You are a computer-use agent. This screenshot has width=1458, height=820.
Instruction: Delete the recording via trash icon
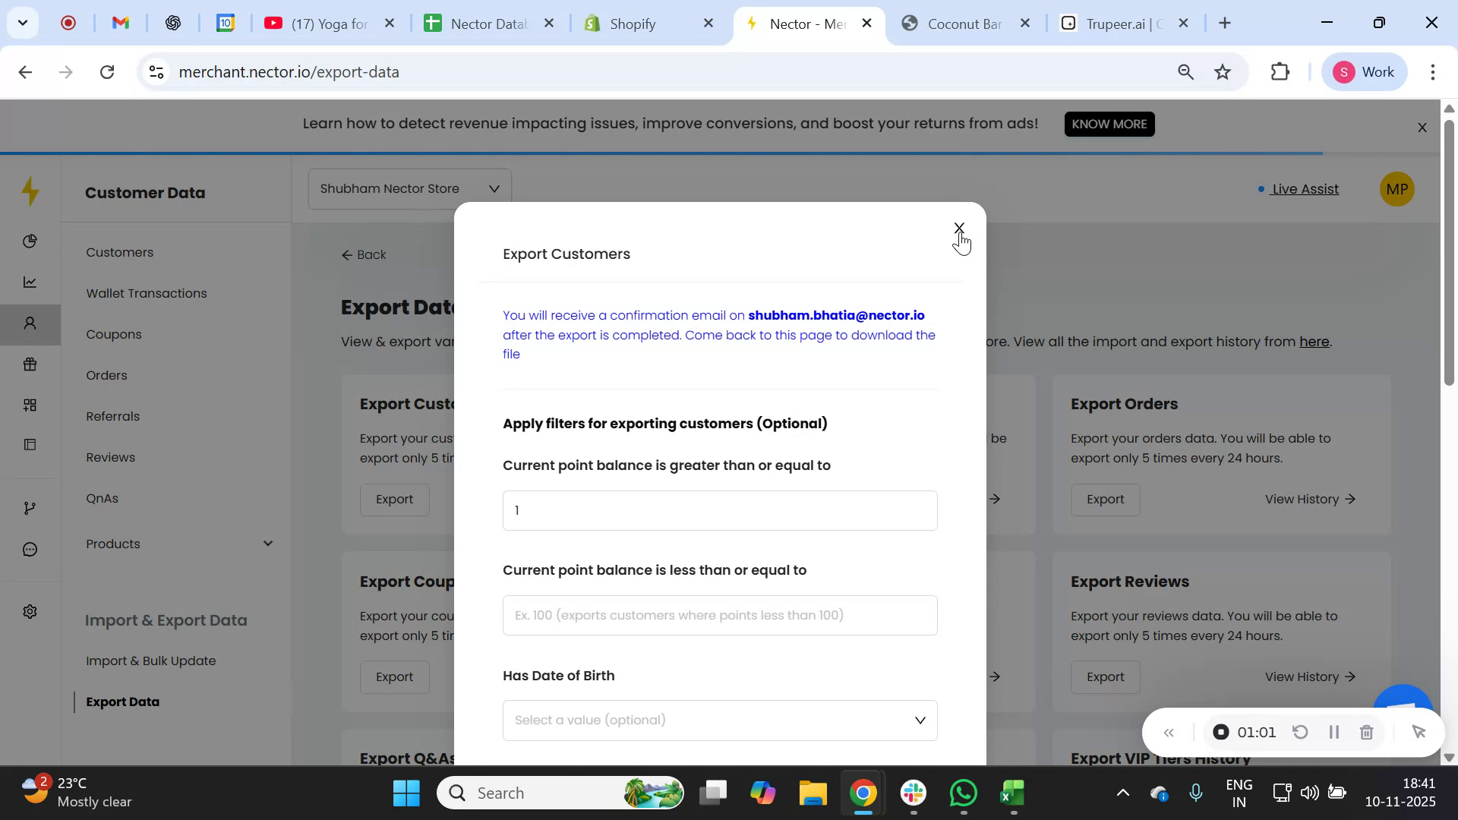pos(1367,732)
